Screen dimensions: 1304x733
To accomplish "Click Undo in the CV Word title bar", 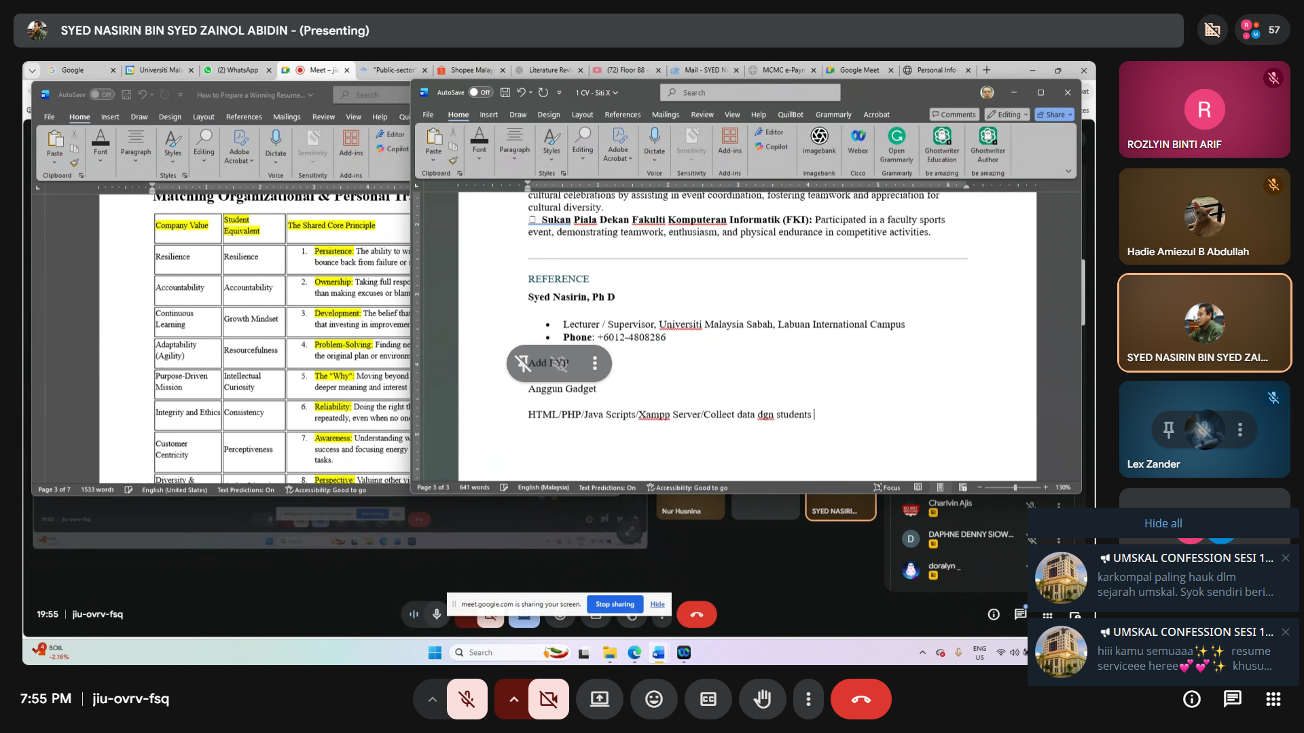I will (x=521, y=92).
